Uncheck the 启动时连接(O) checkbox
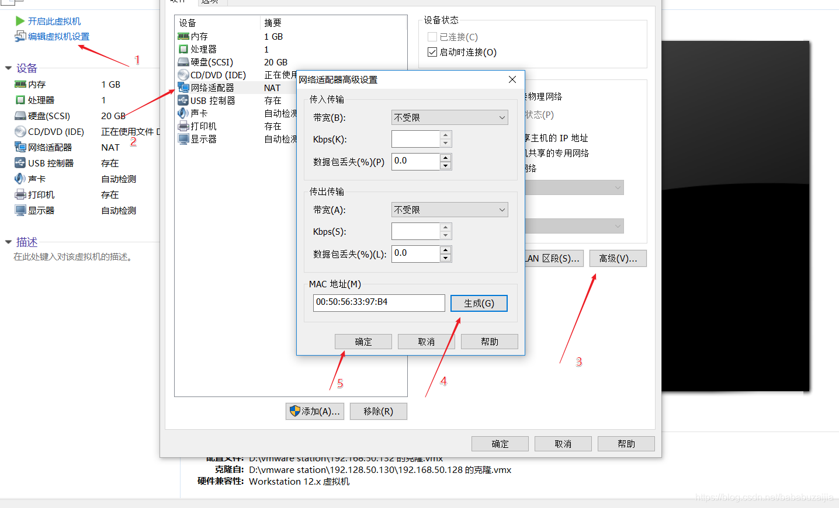This screenshot has height=508, width=839. point(432,52)
